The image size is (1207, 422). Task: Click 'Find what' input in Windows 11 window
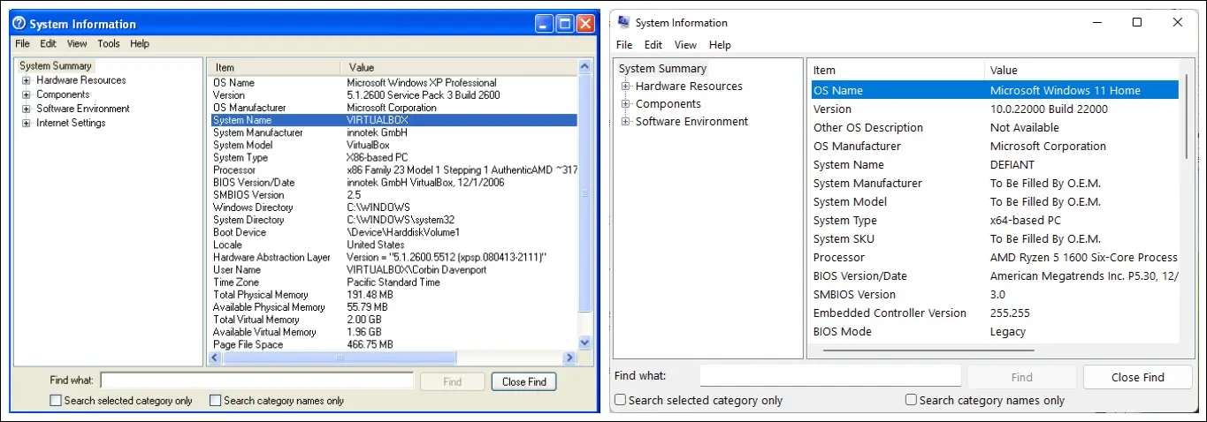point(830,376)
